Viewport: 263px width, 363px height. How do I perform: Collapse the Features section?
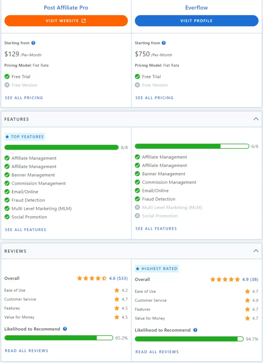pos(256,119)
